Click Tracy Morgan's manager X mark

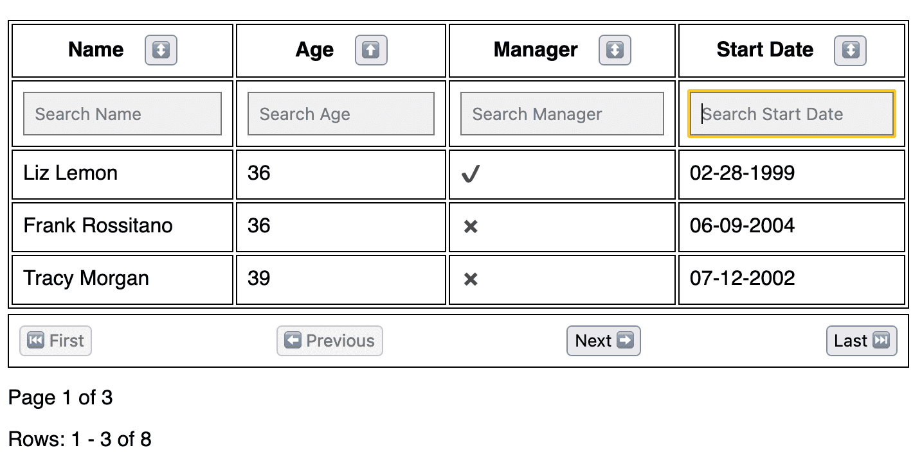pyautogui.click(x=469, y=279)
